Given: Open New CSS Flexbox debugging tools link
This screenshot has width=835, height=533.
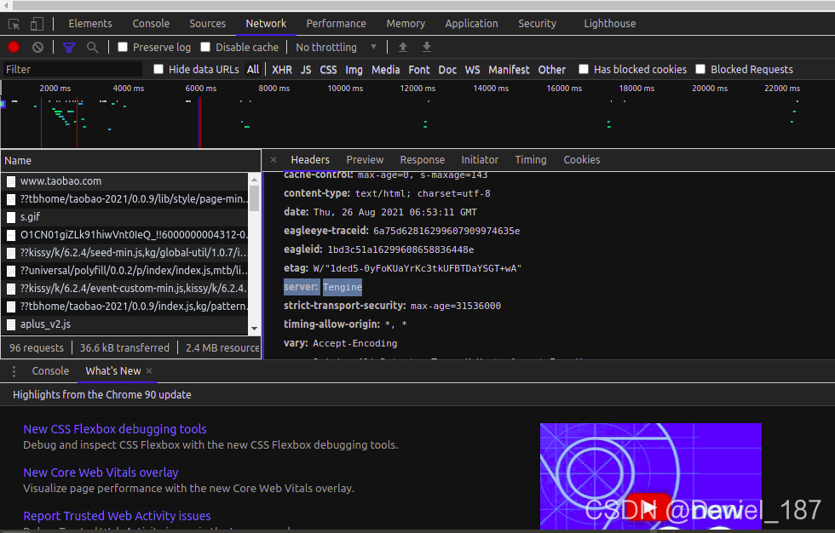Looking at the screenshot, I should click(x=114, y=429).
